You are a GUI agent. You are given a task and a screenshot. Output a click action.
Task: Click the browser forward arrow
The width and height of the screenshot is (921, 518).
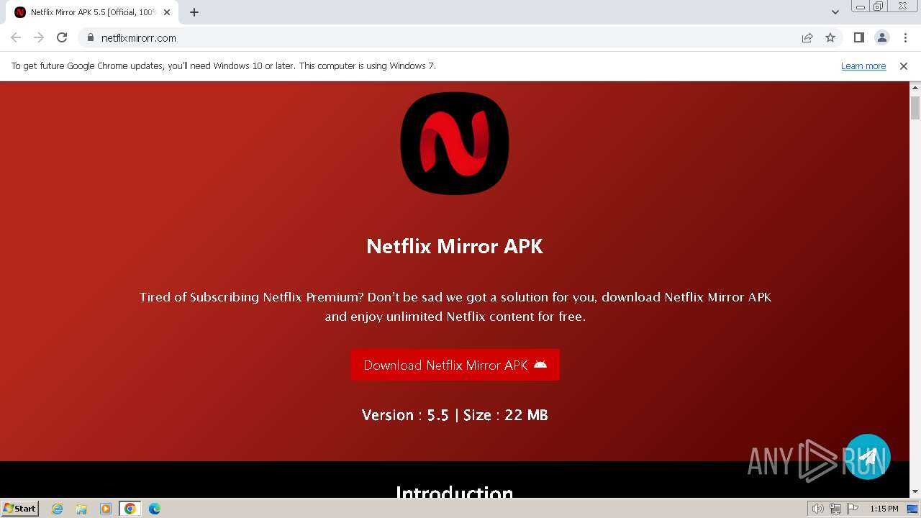[x=39, y=37]
